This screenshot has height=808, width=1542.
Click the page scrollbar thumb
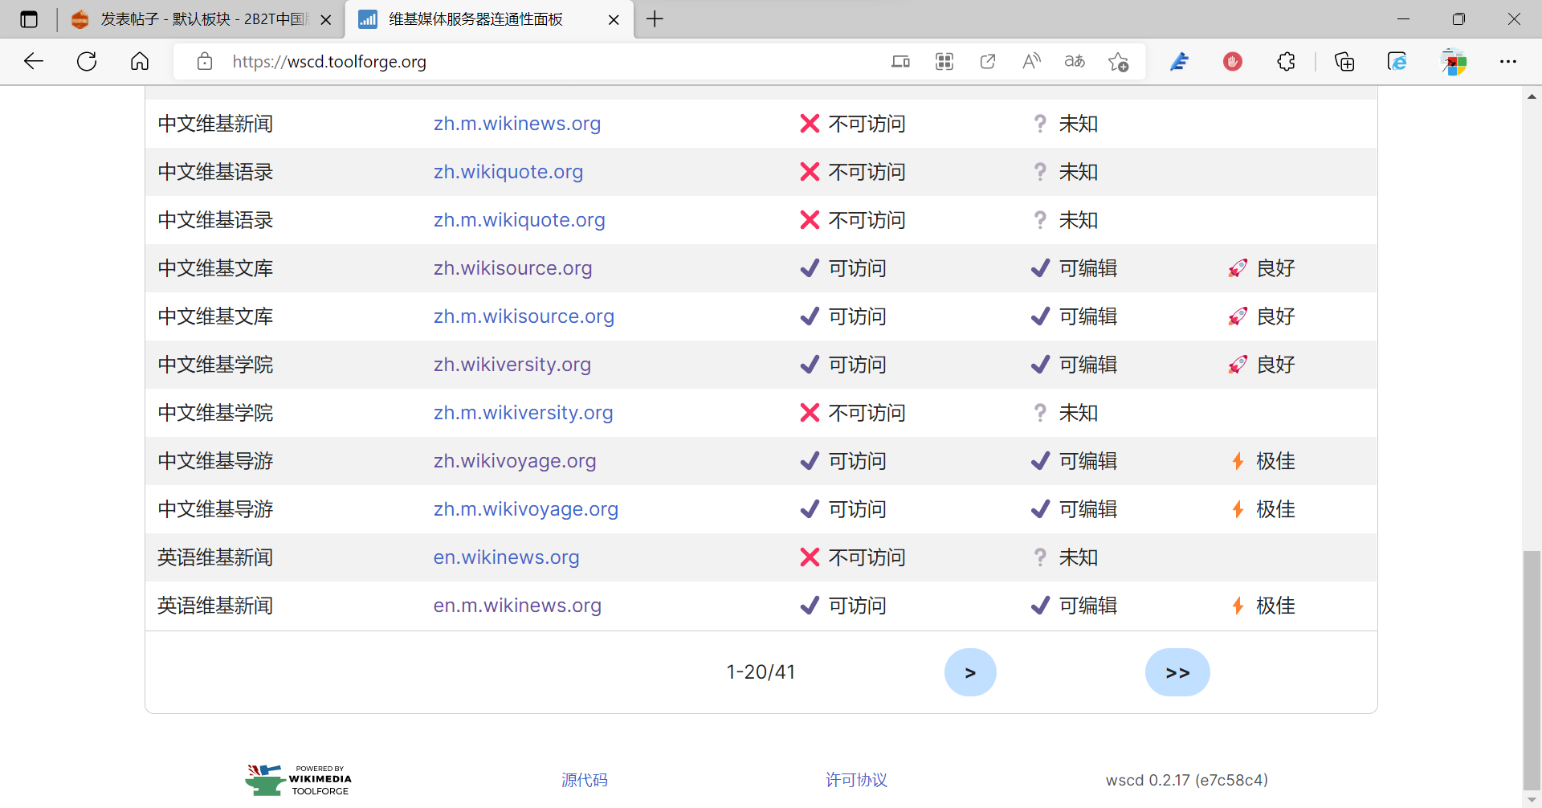(1532, 671)
